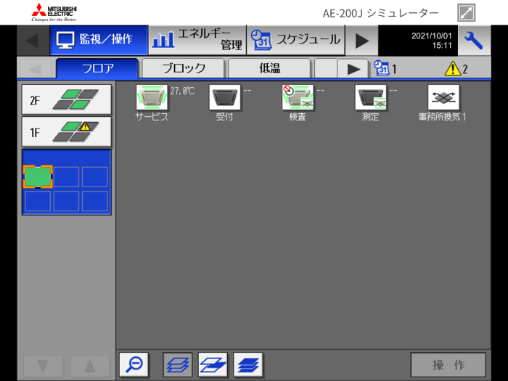This screenshot has height=381, width=508.
Task: Select the フロア tab
Action: pyautogui.click(x=97, y=68)
